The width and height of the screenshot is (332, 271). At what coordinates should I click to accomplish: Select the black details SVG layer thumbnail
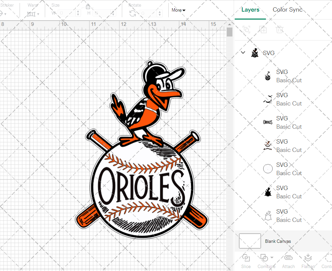[x=268, y=99]
